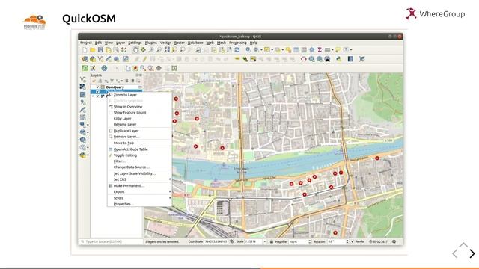Click the New Project icon
Screen dimensions: 479x269
[85, 50]
